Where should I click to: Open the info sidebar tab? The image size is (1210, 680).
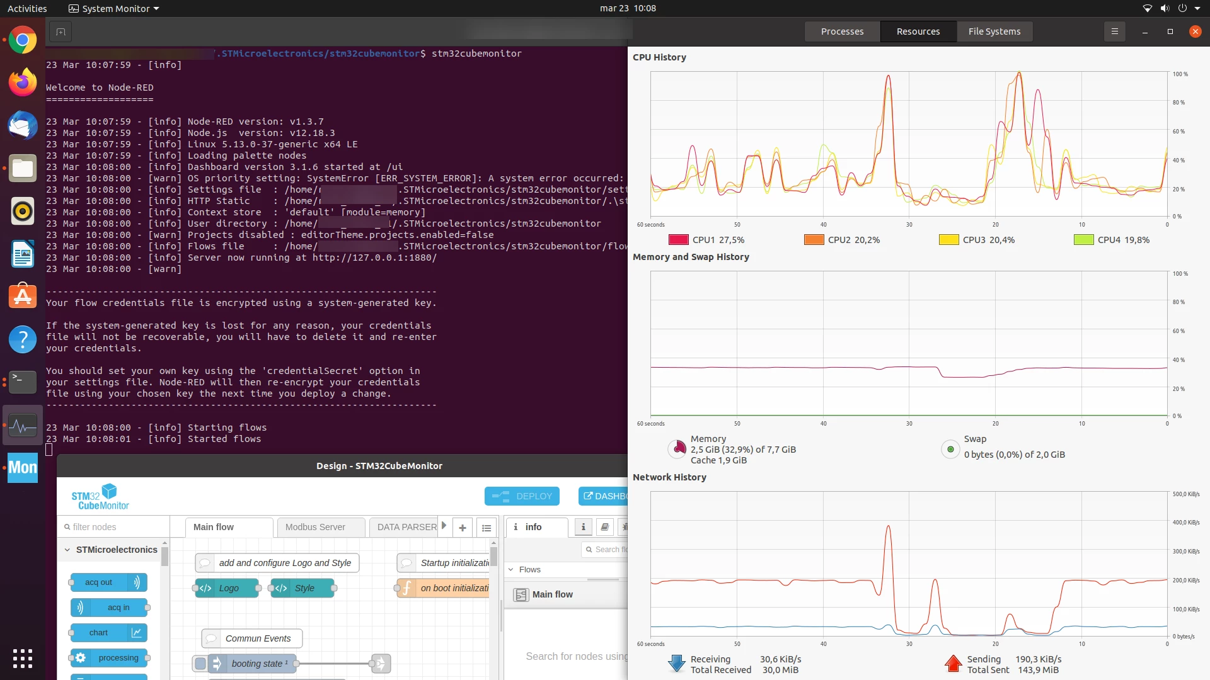(536, 528)
